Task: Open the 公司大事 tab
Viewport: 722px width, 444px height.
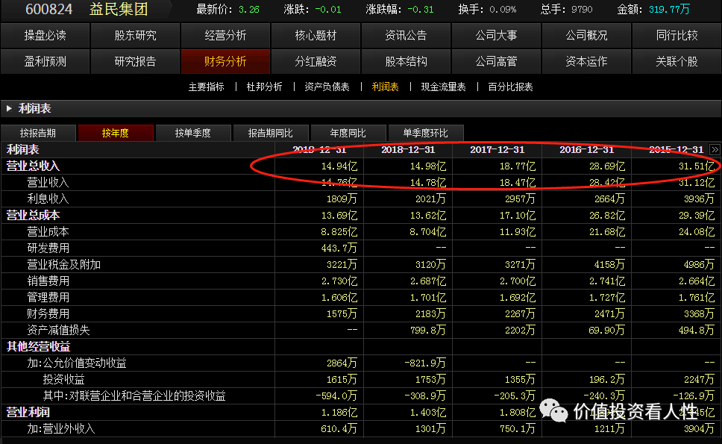Action: [x=496, y=36]
